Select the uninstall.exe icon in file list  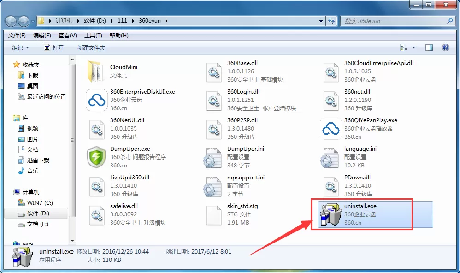click(330, 214)
